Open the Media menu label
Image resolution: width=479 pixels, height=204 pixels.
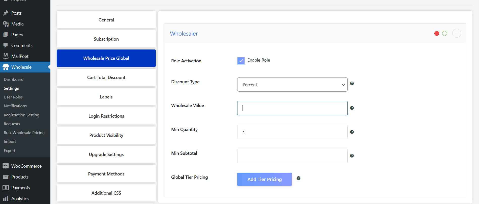[x=17, y=24]
